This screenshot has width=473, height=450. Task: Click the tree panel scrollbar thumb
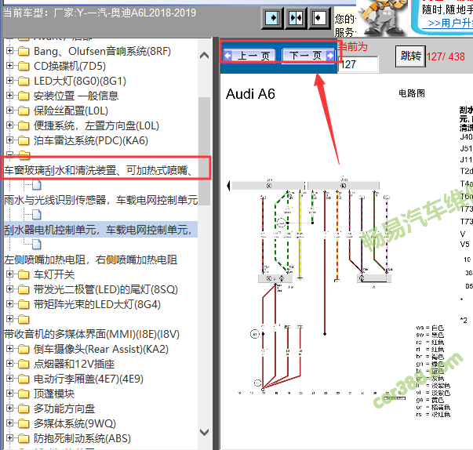[204, 151]
